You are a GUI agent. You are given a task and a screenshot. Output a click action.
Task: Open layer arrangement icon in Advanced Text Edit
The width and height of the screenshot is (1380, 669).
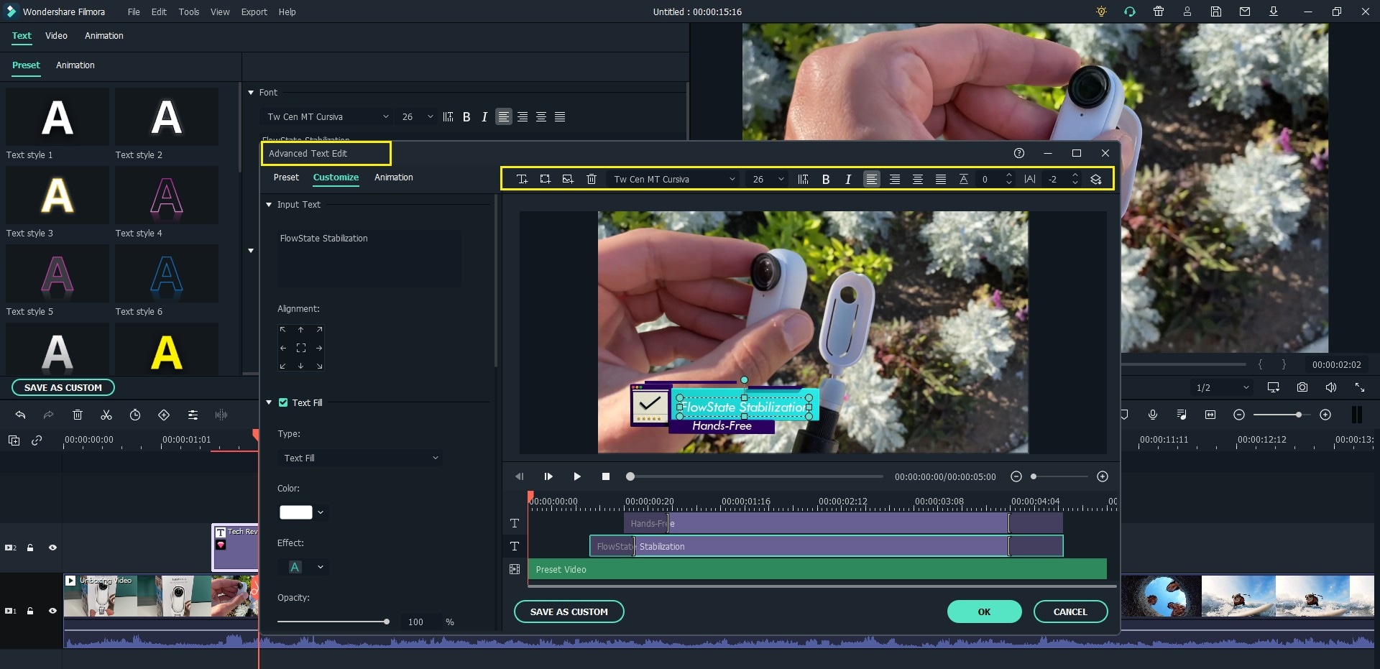(1096, 179)
